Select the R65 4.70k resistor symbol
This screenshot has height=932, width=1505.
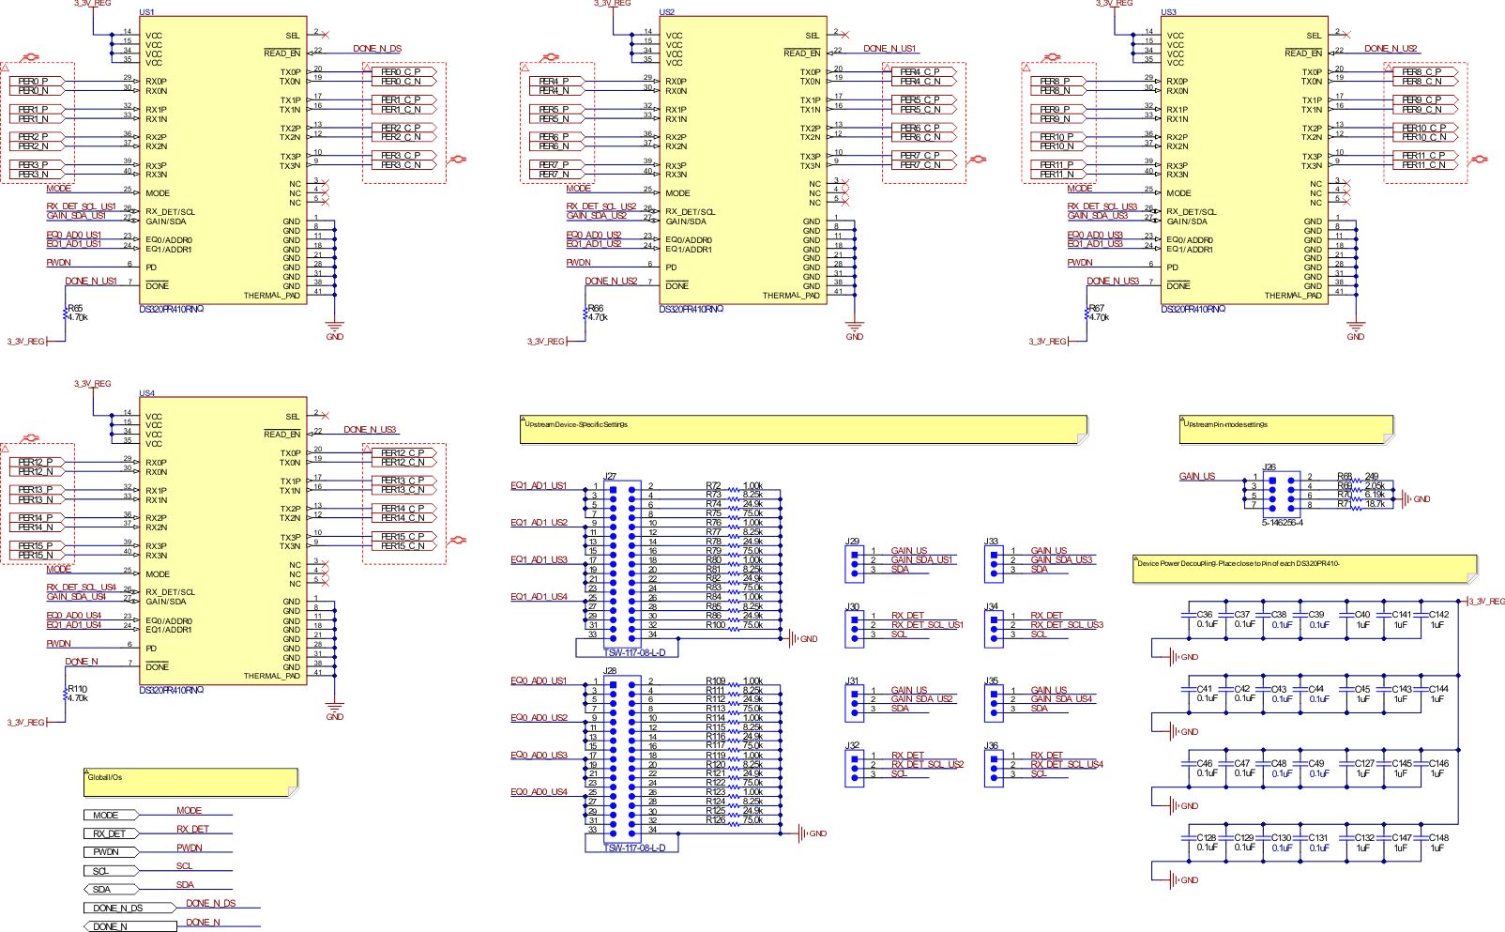pos(66,313)
